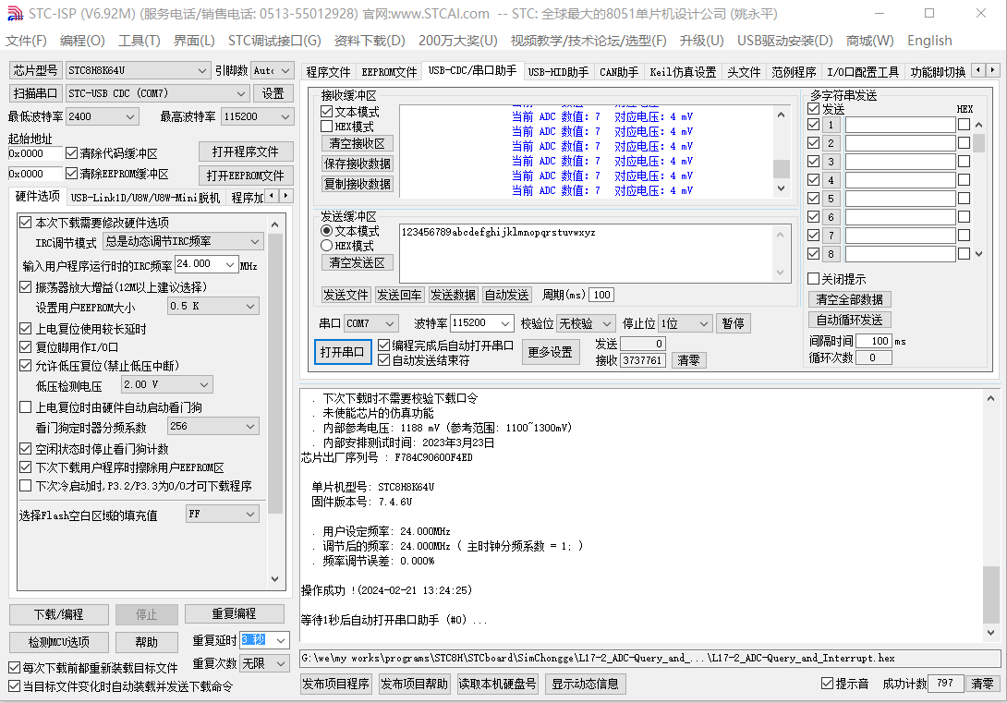Click 发布项目程序 button
This screenshot has height=703, width=1007.
(x=336, y=684)
